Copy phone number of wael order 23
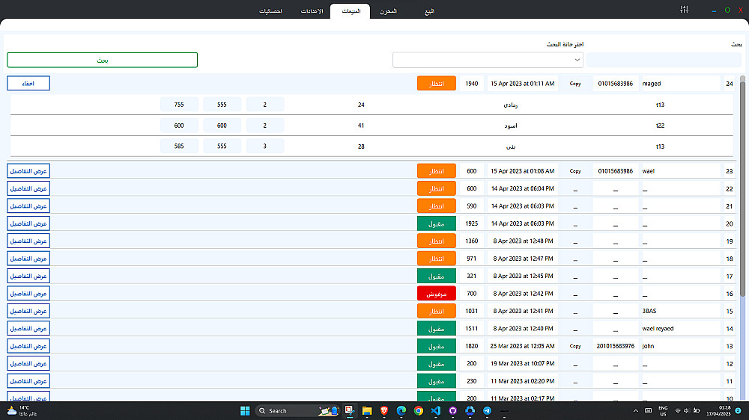Viewport: 749px width, 420px height. 575,171
